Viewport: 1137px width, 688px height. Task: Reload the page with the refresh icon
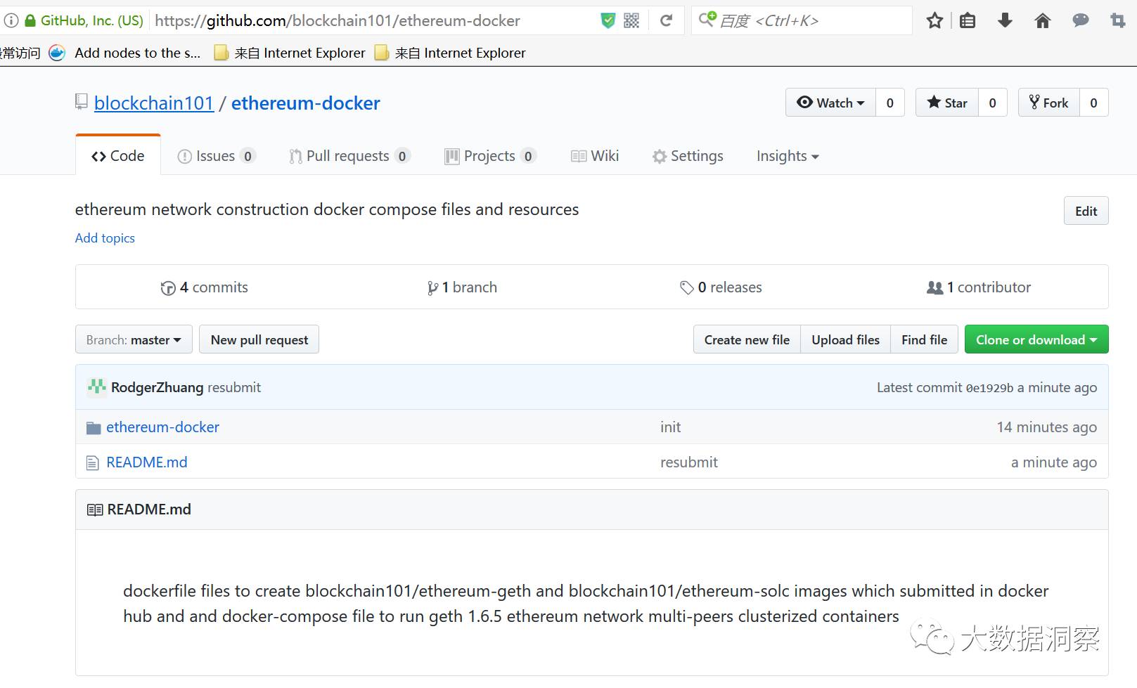coord(666,20)
